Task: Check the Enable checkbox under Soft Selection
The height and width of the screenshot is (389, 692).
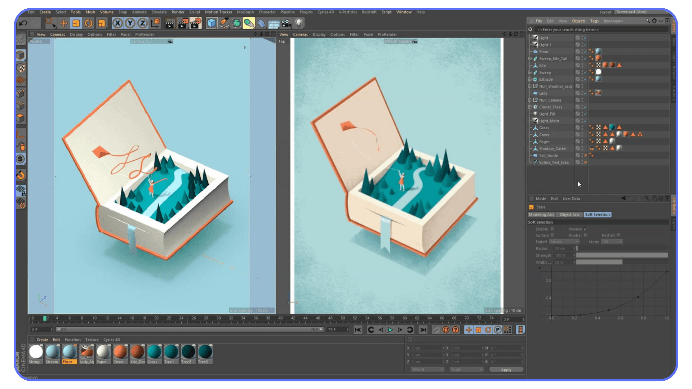Action: (x=553, y=229)
